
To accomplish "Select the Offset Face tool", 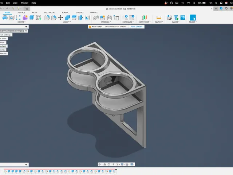I will (x=74, y=17).
